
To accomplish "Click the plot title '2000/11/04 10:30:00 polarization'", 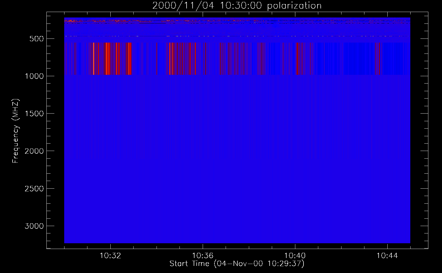I will click(237, 6).
